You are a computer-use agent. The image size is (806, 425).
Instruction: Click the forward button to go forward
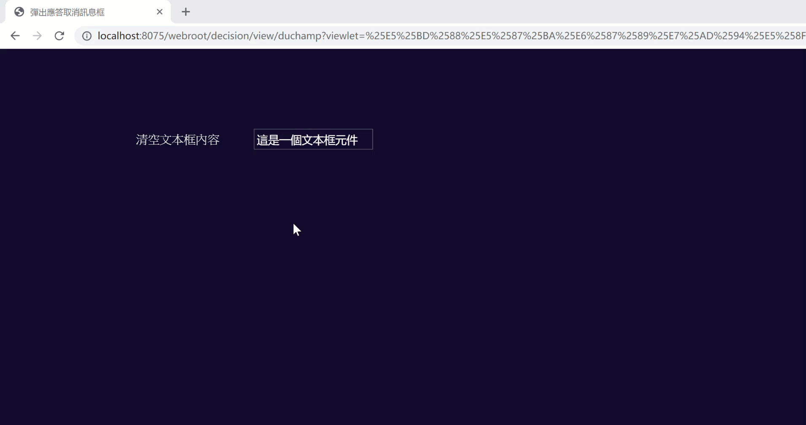[37, 35]
